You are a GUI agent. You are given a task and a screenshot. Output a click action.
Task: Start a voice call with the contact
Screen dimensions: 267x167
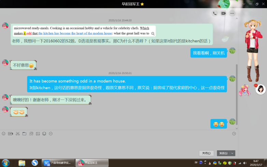[215, 13]
